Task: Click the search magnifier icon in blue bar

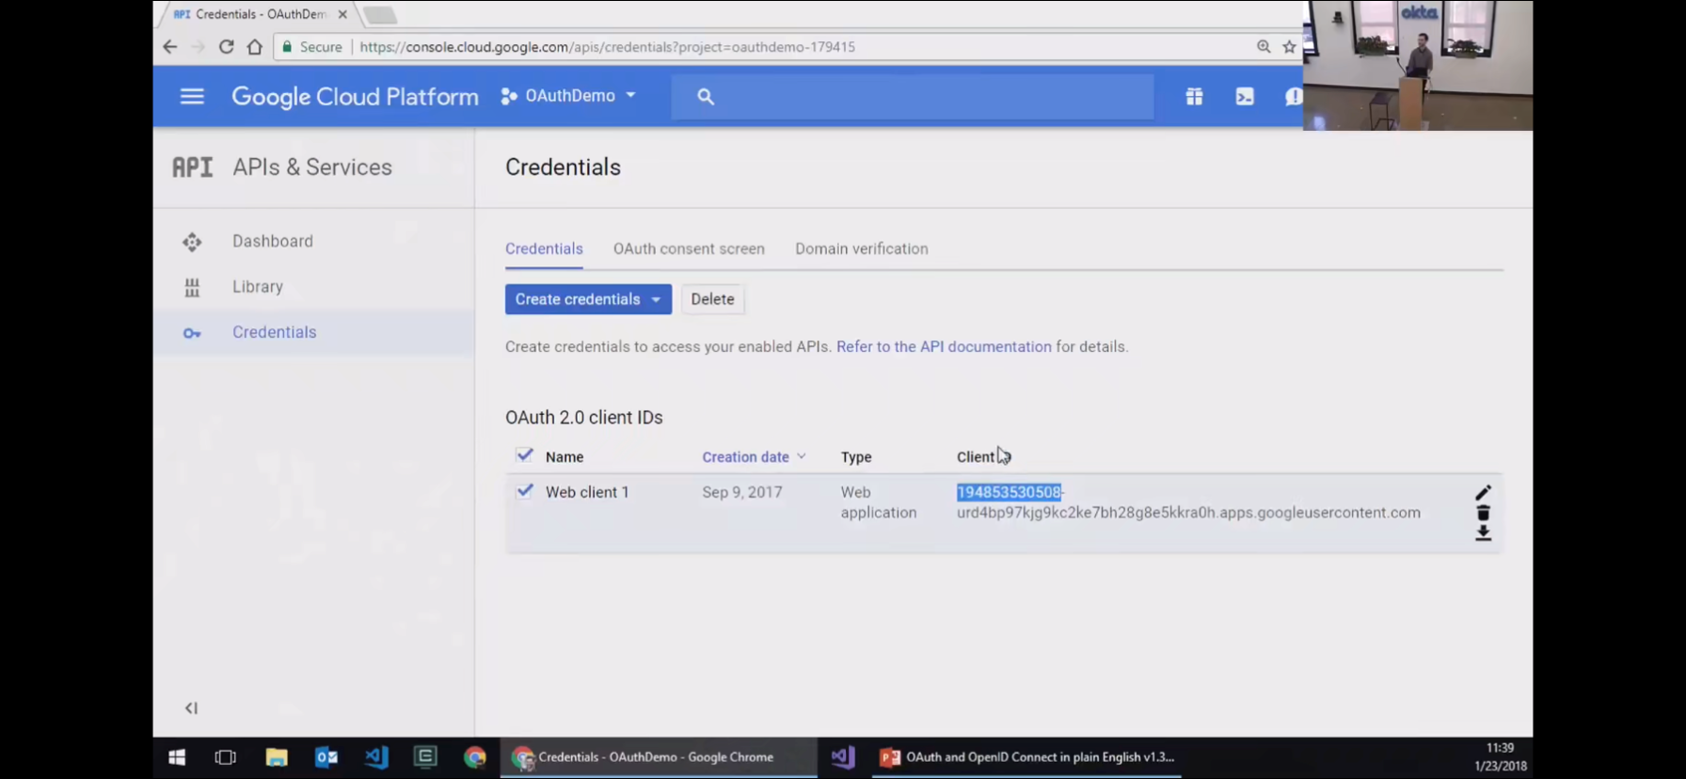Action: (706, 96)
